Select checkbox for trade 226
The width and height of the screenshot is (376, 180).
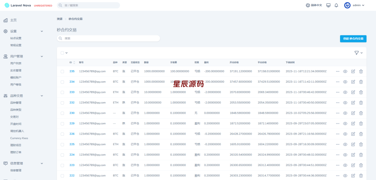[x=62, y=134]
